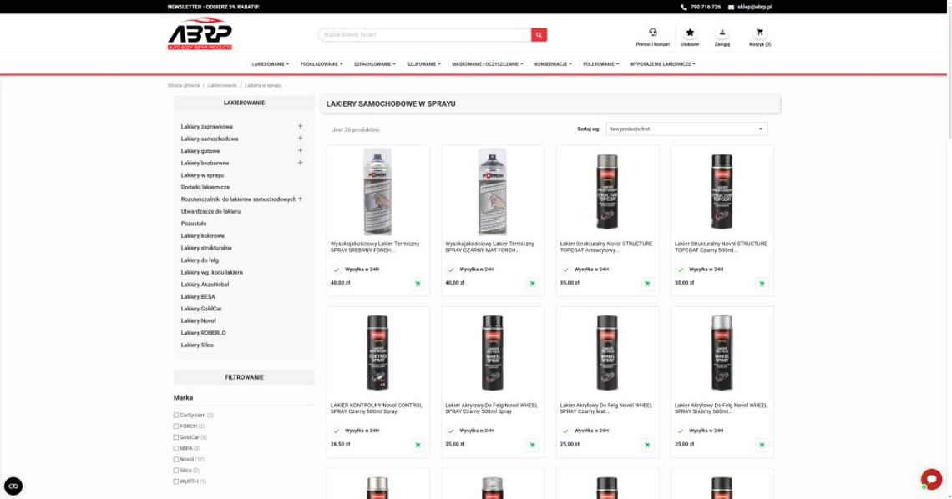952x499 pixels.
Task: Add WHEEL SPRAY Czarny 500ml Spray to cart
Action: (533, 445)
